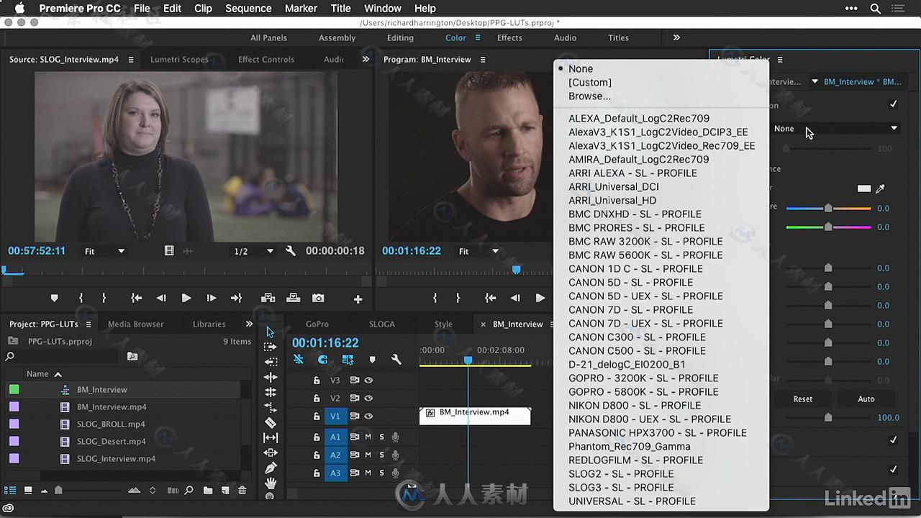Viewport: 921px width, 518px height.
Task: Adjust Temperature slider handle
Action: click(x=828, y=208)
